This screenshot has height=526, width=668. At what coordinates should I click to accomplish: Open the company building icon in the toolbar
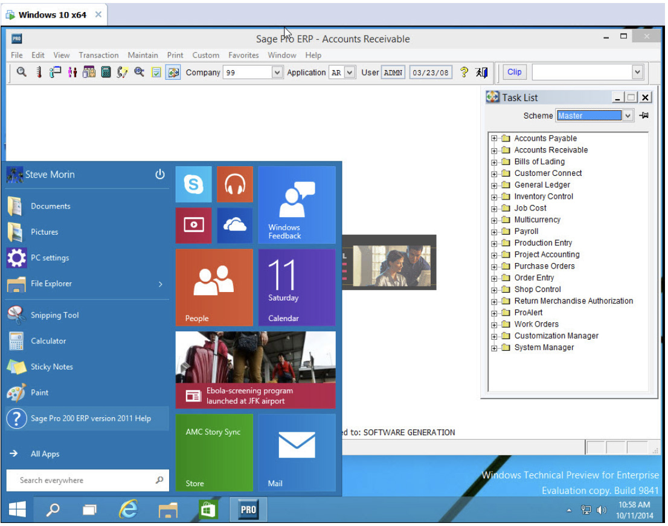point(88,73)
